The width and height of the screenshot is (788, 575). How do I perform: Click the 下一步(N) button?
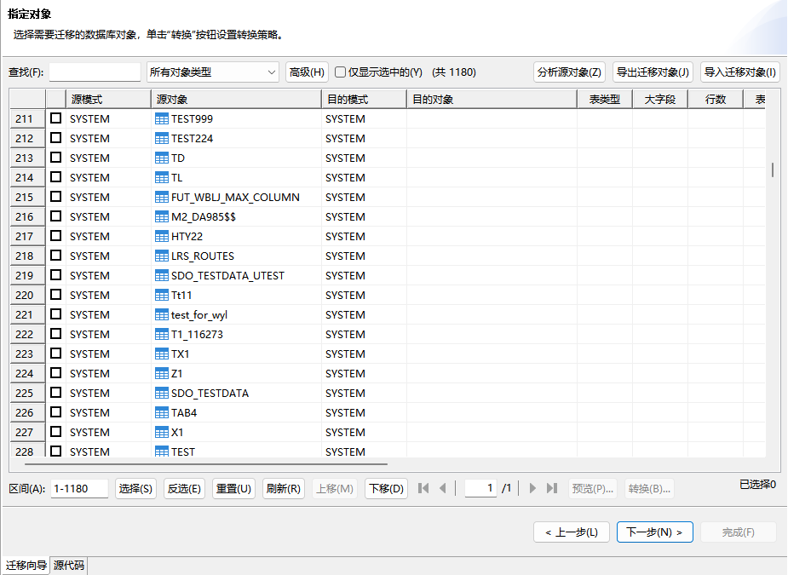click(654, 532)
